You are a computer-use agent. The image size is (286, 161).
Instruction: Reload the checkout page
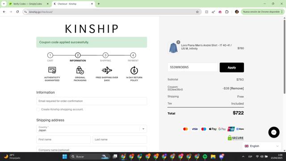17,12
